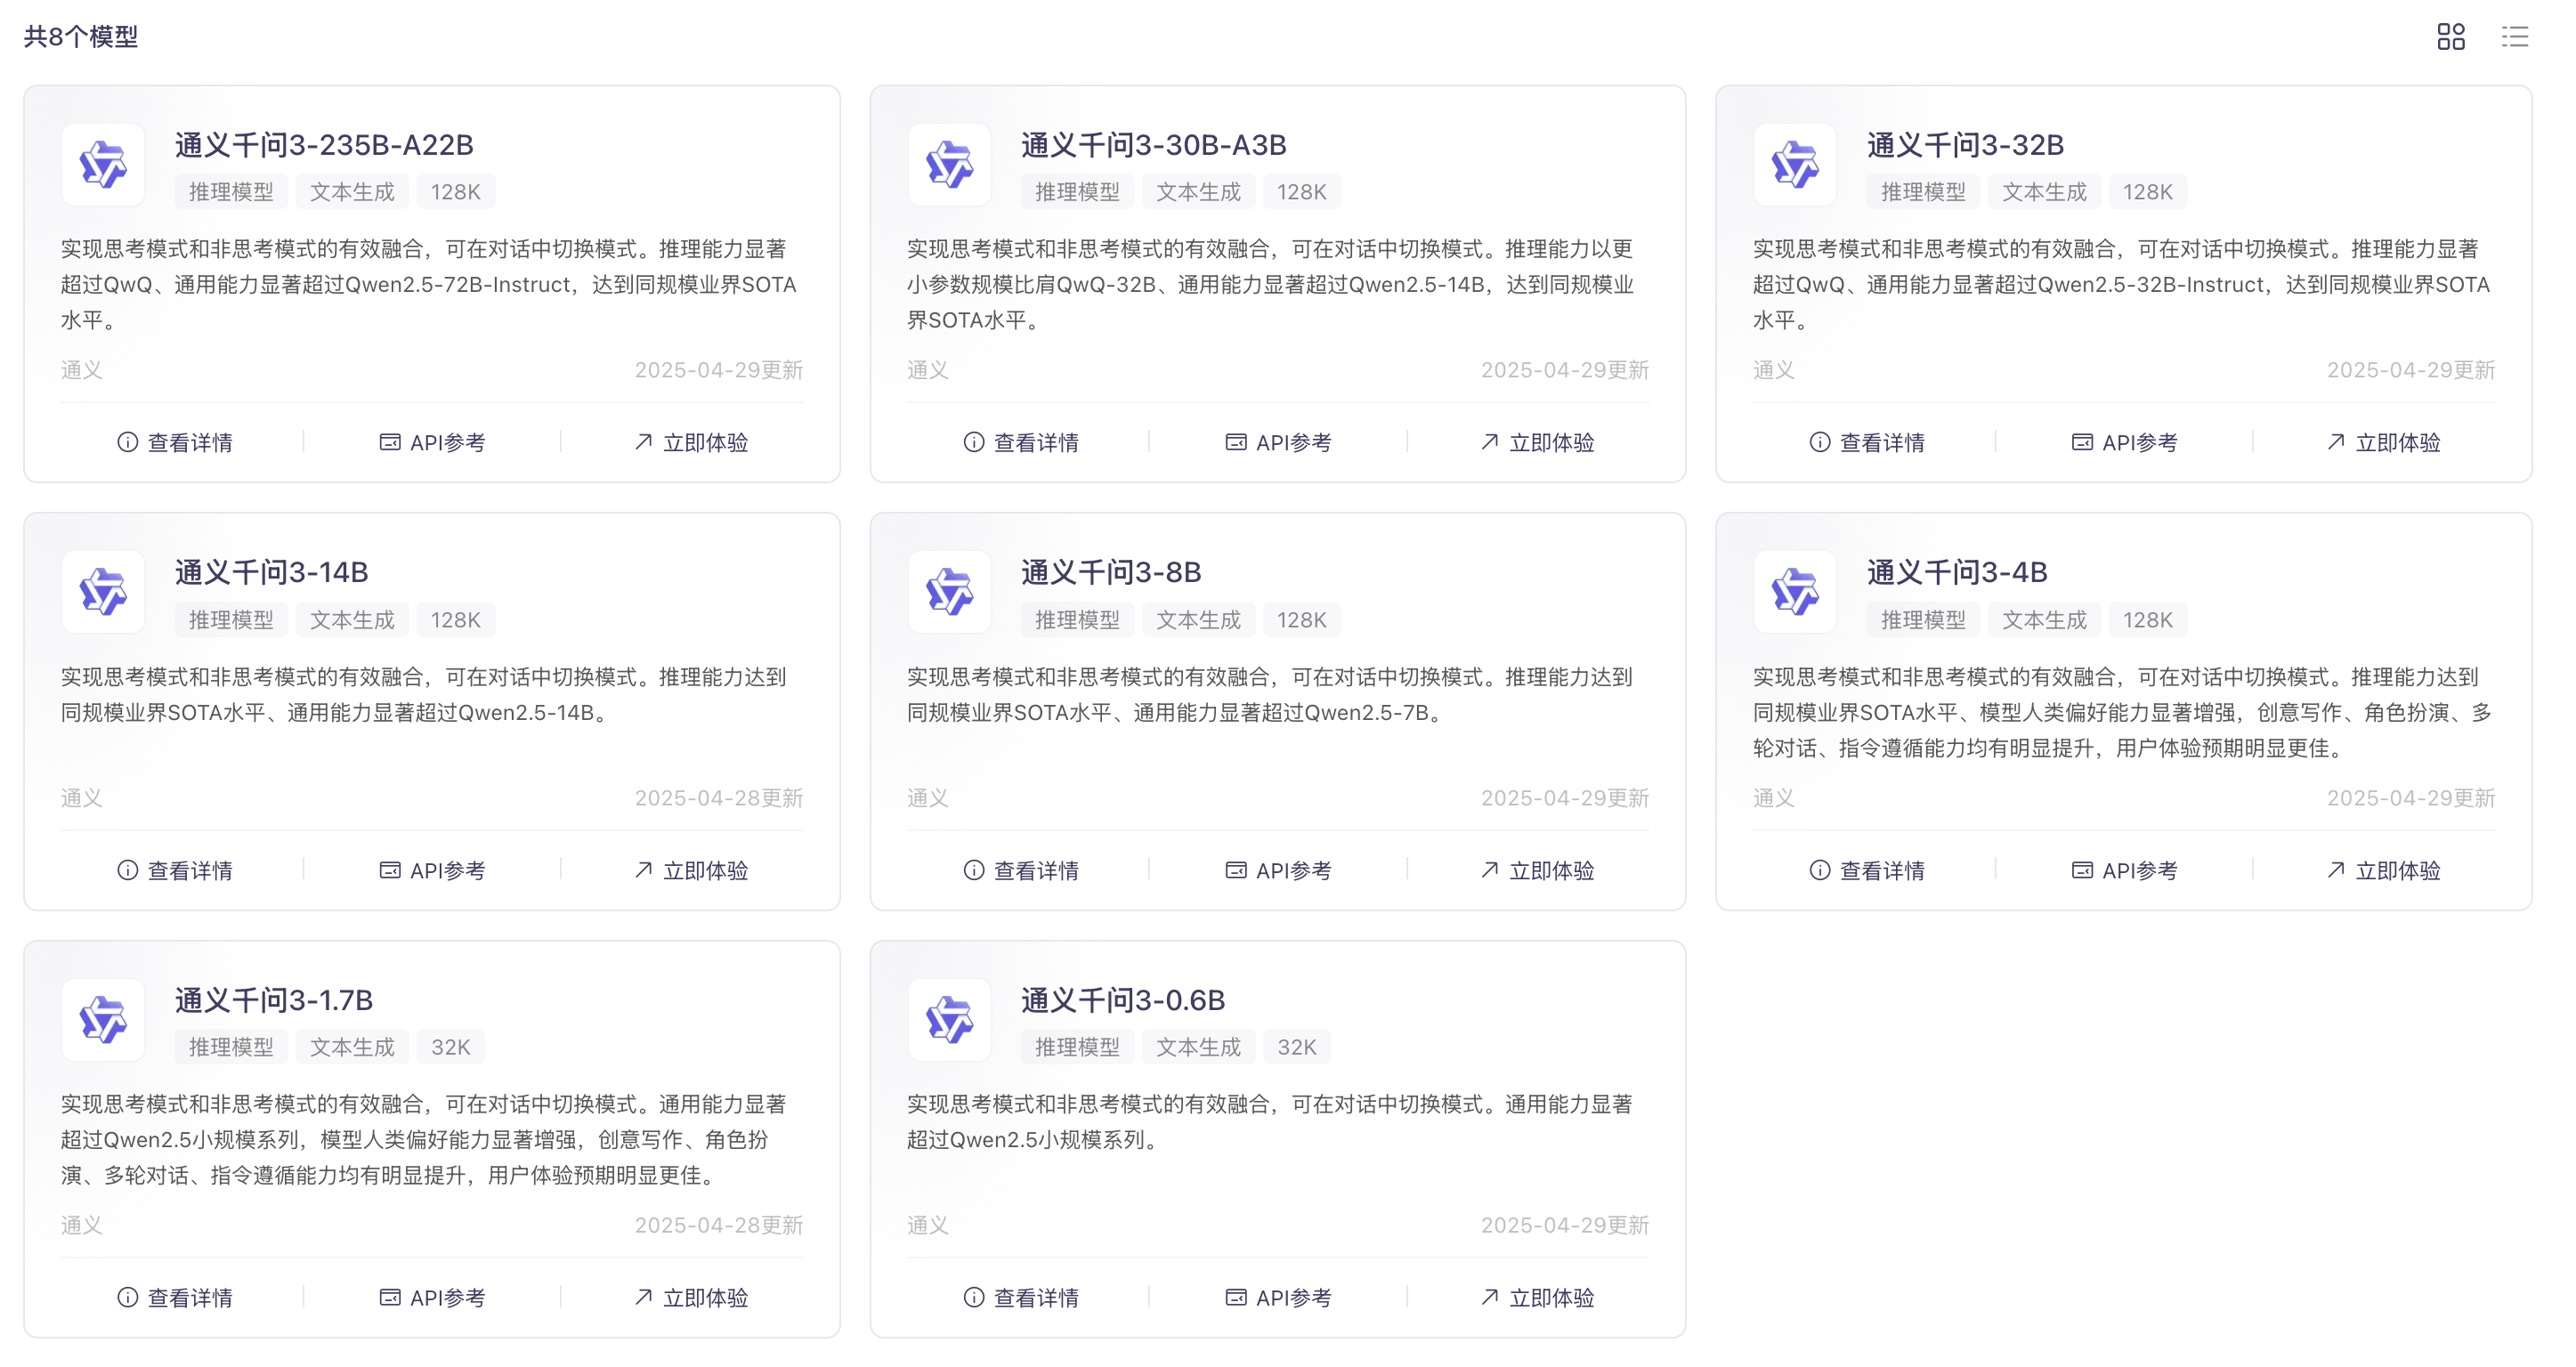Image resolution: width=2576 pixels, height=1367 pixels.
Task: Launch 立即体验 for 通义千问3-4B
Action: point(2383,870)
